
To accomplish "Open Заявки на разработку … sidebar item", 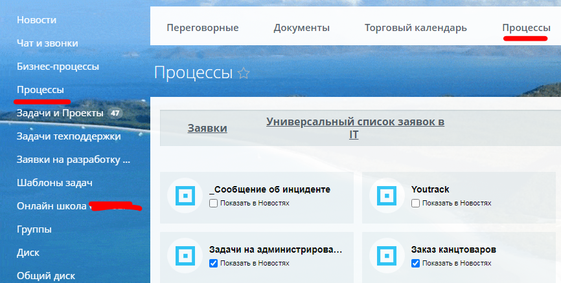I will click(x=73, y=160).
